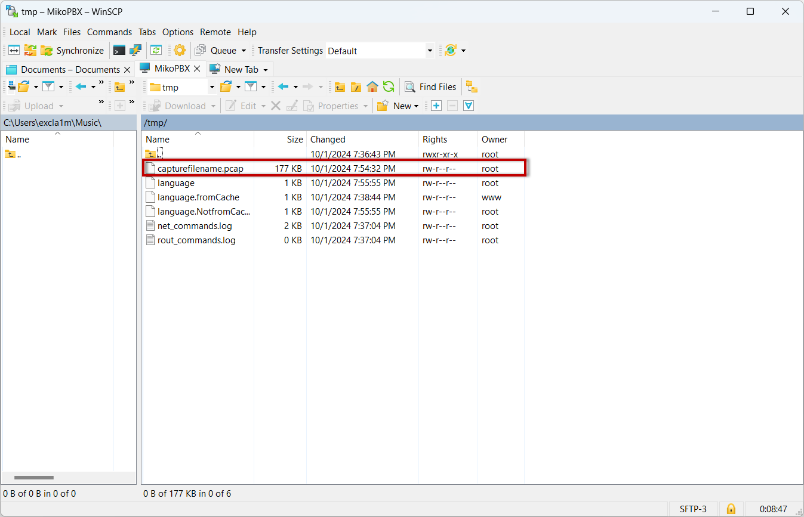Go to remote home directory icon
The height and width of the screenshot is (517, 804).
click(x=372, y=87)
